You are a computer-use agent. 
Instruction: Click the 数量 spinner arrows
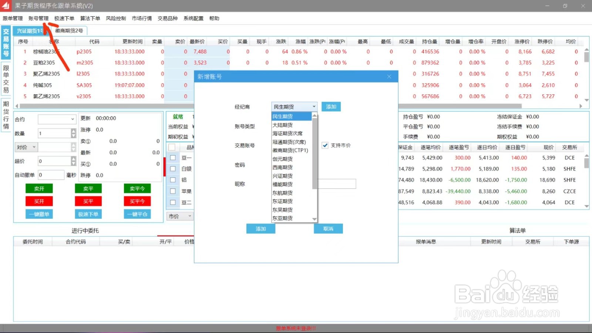tap(73, 133)
